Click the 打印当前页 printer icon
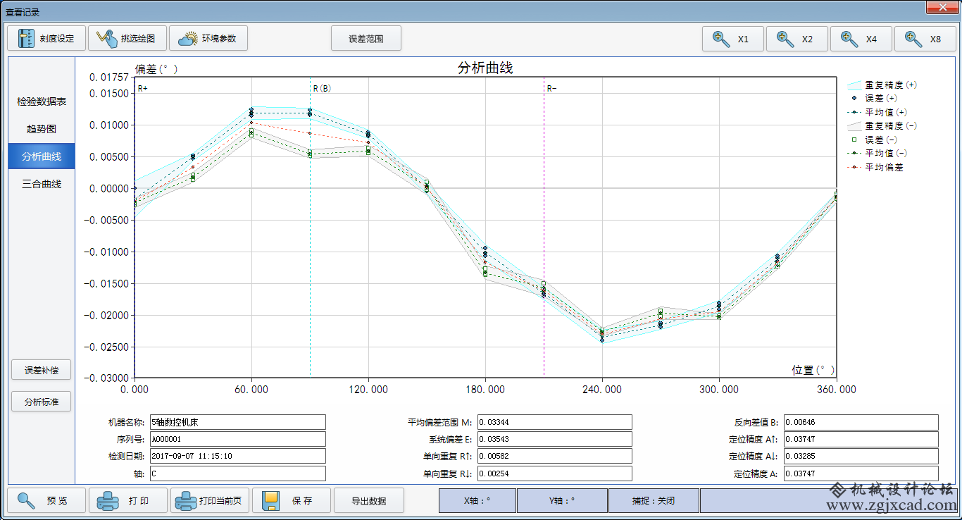The width and height of the screenshot is (962, 520). click(186, 500)
